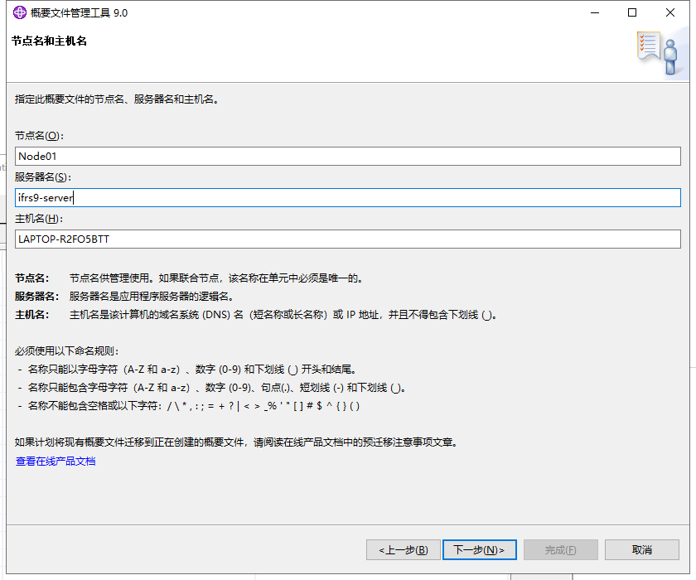Click the 主机名(H): field label
The height and width of the screenshot is (580, 696).
(39, 219)
